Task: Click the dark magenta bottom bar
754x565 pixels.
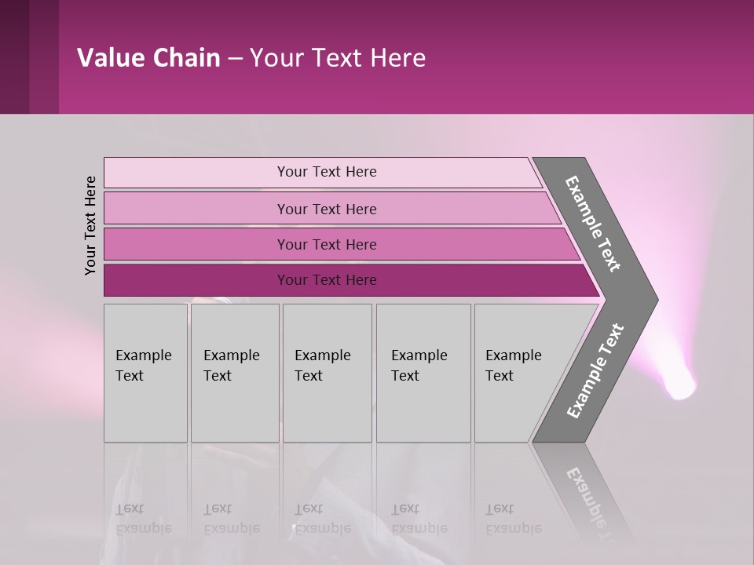Action: (x=326, y=280)
